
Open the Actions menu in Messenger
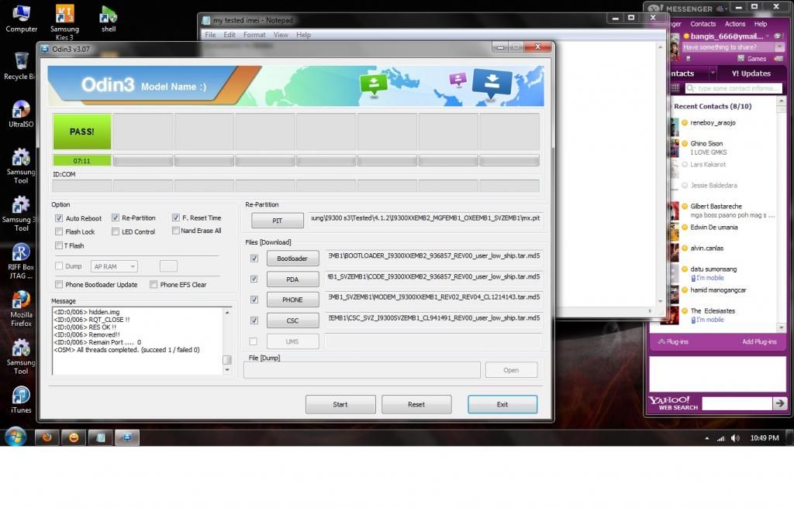(x=734, y=24)
